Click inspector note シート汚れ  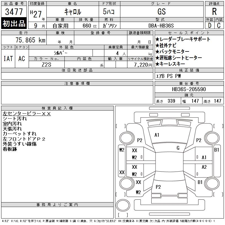pos(15,119)
